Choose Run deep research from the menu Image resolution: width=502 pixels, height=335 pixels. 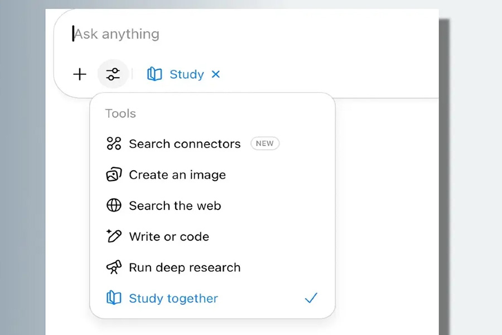coord(185,267)
